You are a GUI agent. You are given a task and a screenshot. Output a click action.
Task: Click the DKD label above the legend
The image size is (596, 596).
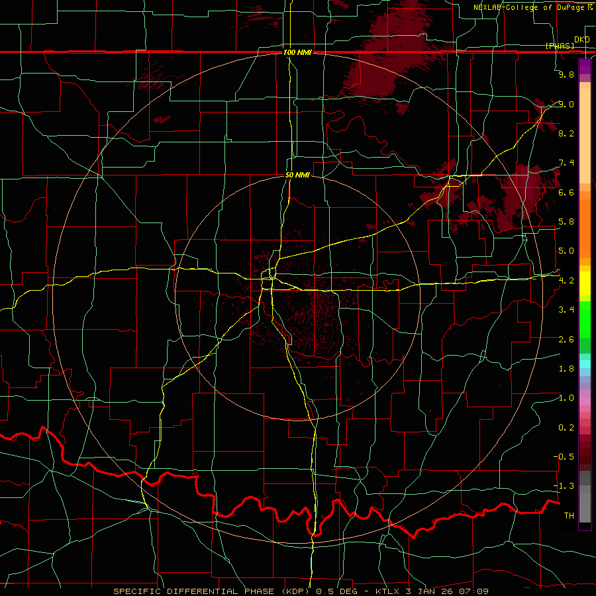pos(581,40)
